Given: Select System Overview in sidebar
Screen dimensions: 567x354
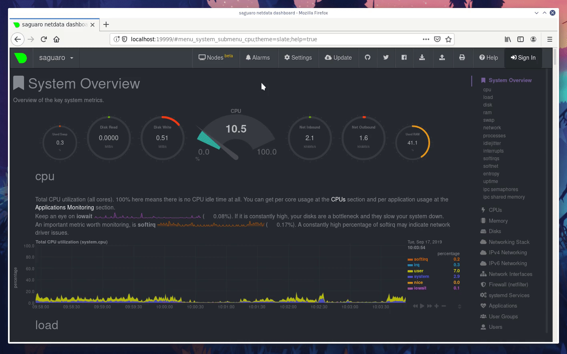Looking at the screenshot, I should 510,80.
